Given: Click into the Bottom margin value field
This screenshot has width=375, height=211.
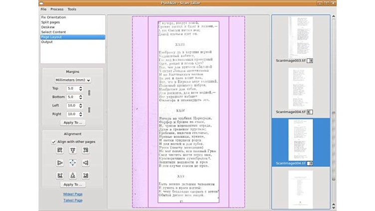Looking at the screenshot, I should (x=73, y=97).
